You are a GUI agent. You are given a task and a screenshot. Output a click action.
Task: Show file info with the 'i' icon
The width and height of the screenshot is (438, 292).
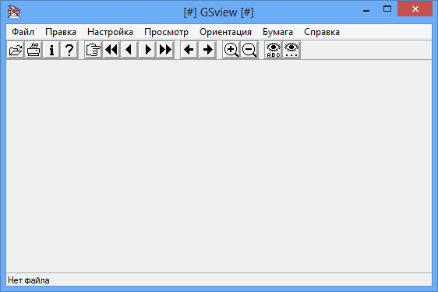[51, 50]
